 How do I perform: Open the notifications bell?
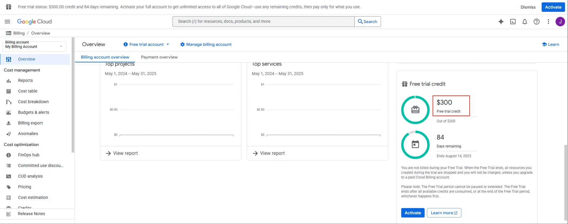click(x=525, y=22)
